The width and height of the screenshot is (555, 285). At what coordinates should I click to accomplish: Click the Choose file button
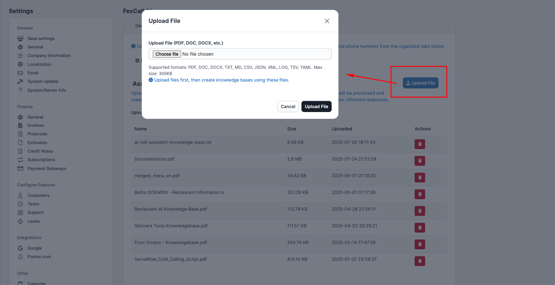coord(167,54)
